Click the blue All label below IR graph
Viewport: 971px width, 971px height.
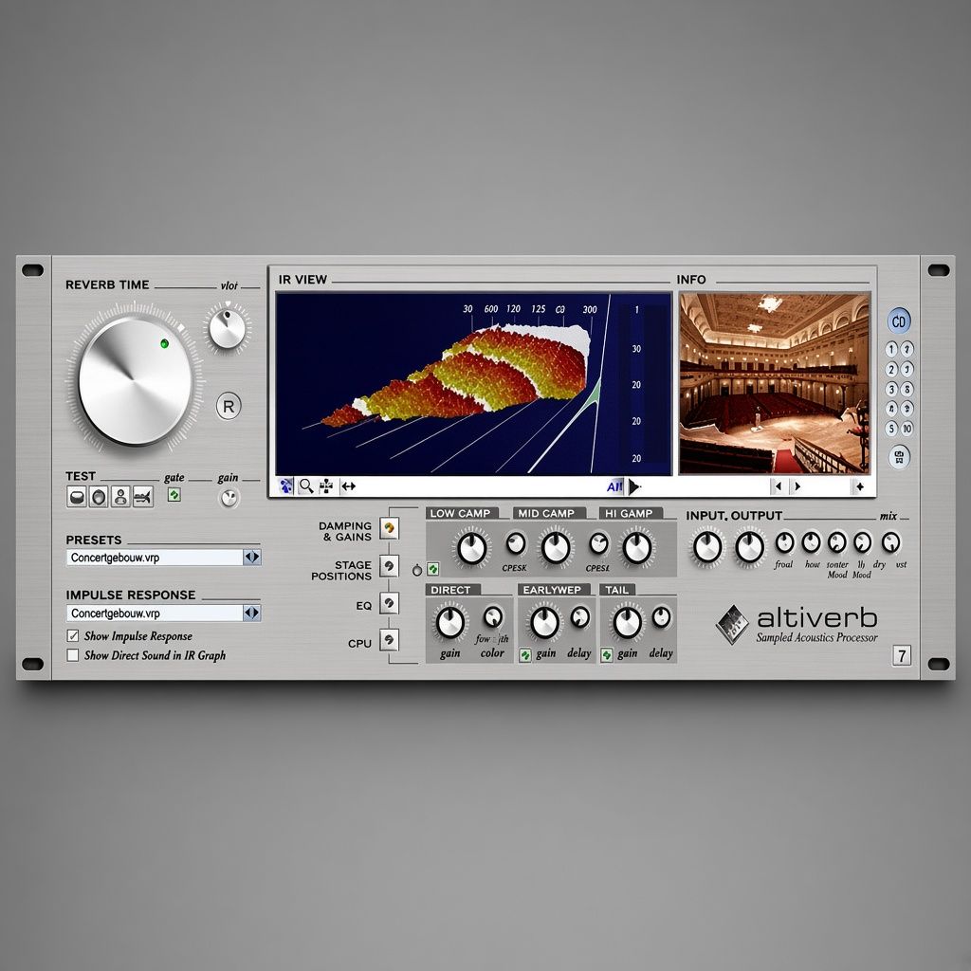tap(614, 486)
